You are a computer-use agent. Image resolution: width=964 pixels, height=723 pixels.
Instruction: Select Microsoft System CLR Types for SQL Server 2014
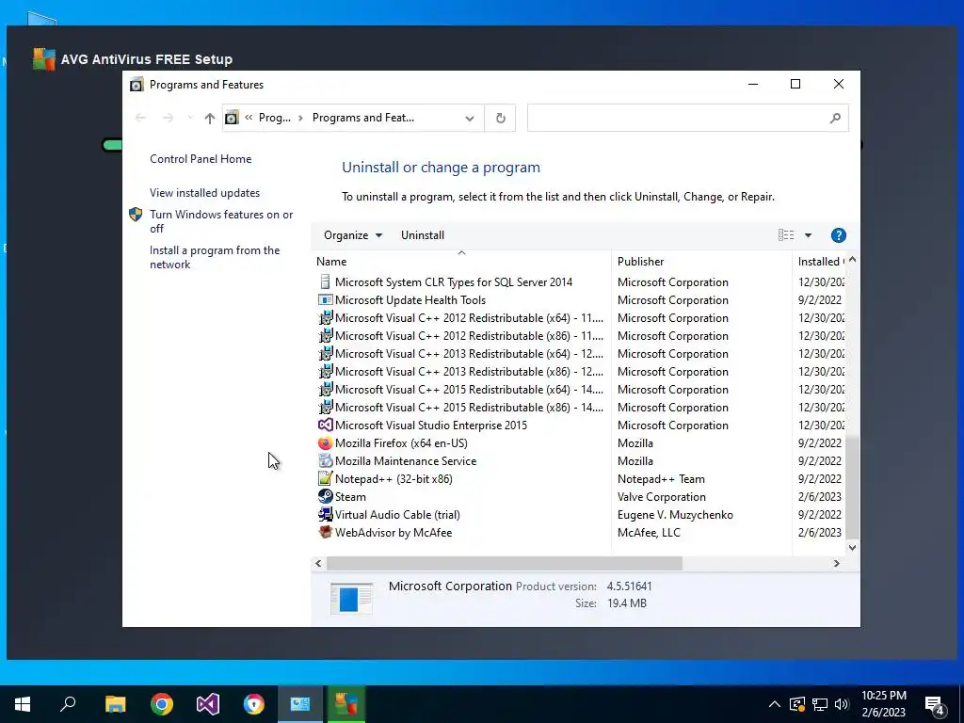coord(454,282)
